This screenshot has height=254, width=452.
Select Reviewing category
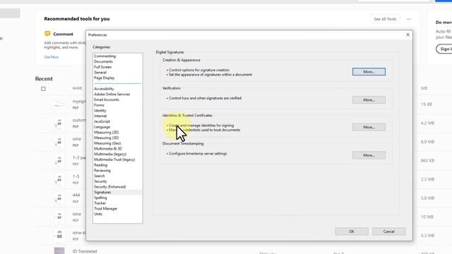[102, 171]
